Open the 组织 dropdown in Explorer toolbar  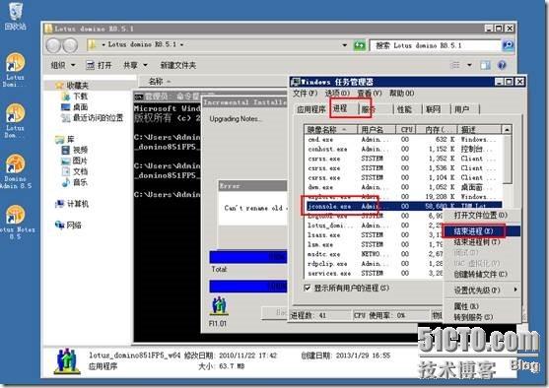(x=63, y=65)
